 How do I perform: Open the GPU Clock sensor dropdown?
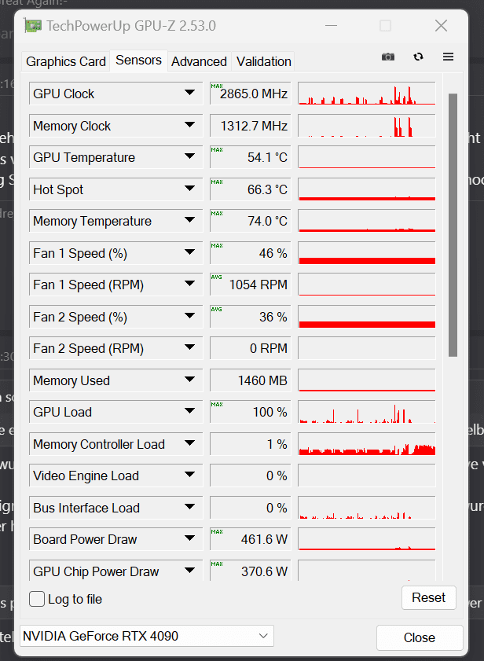[189, 92]
